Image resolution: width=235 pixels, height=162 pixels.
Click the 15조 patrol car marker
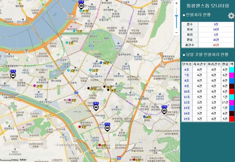108,128
